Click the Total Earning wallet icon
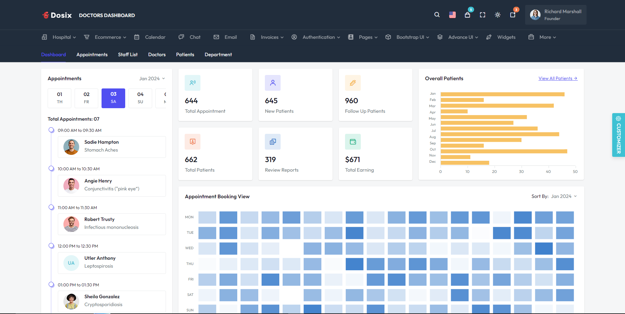This screenshot has width=625, height=314. pos(353,142)
